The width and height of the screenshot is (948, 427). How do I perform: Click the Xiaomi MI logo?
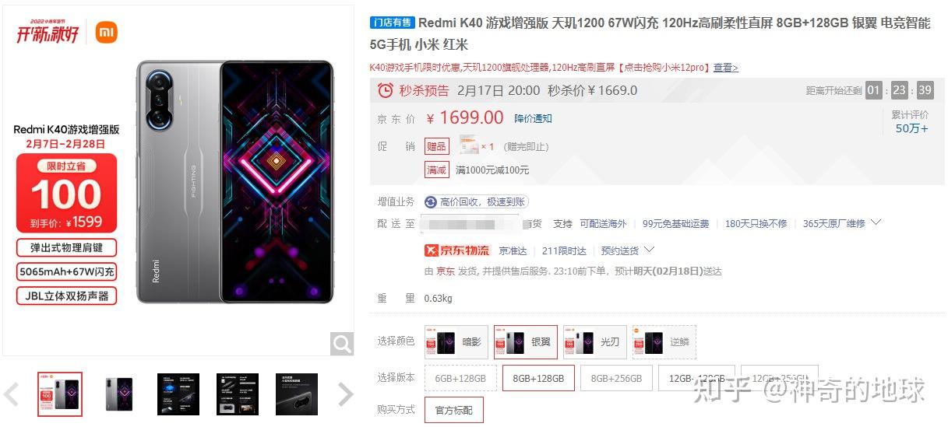106,32
